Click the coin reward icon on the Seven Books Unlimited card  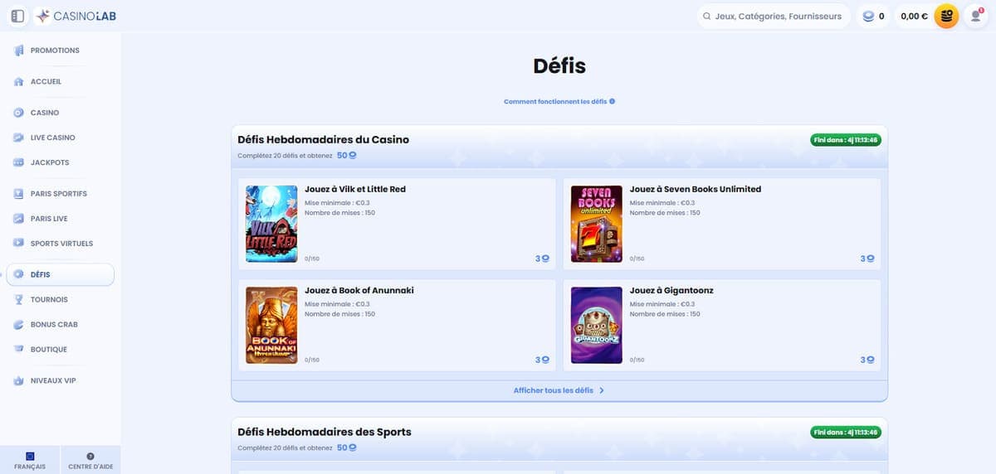(871, 259)
